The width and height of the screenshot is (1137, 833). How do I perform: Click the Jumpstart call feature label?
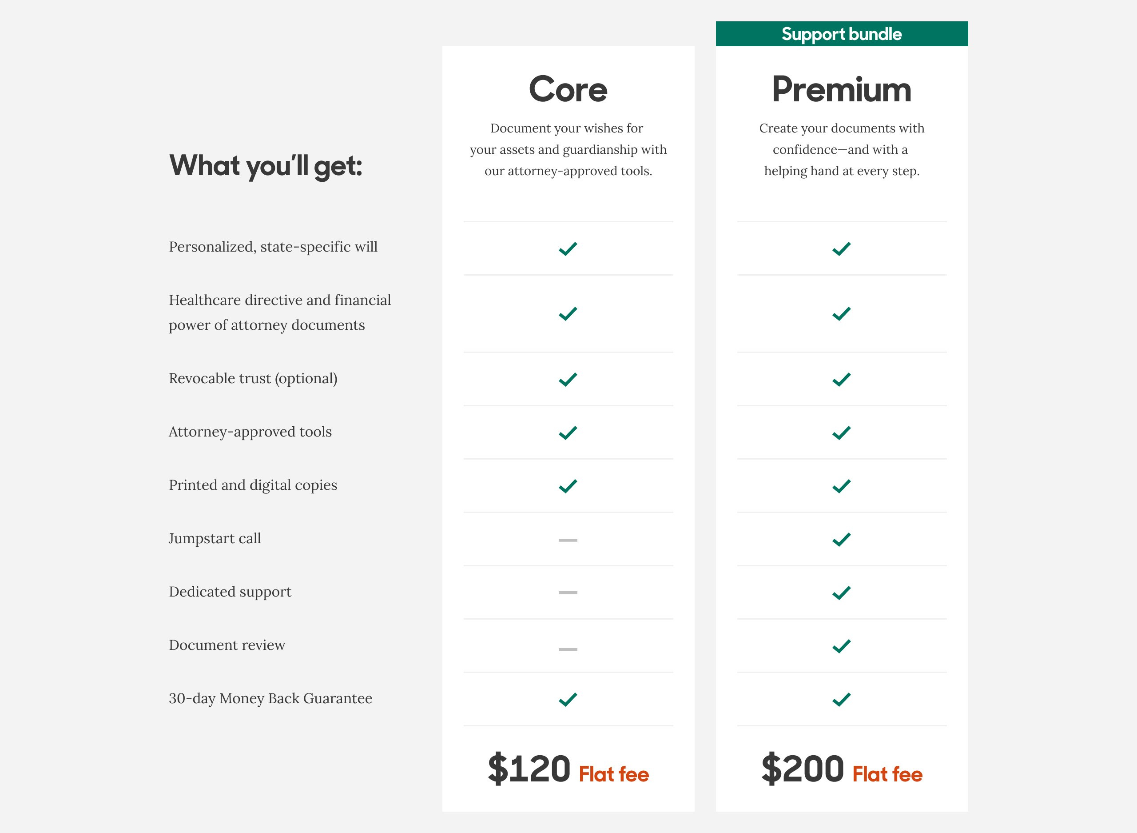pos(215,539)
